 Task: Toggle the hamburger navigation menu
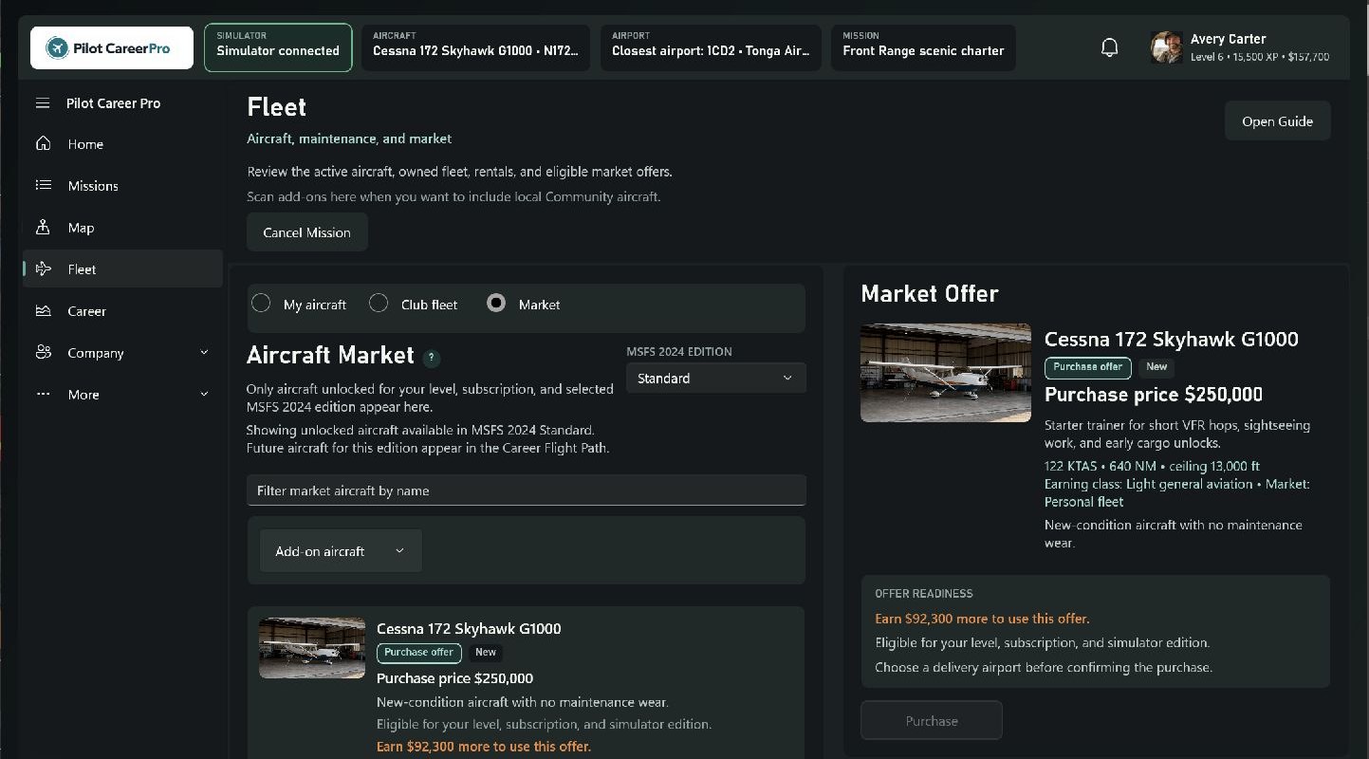coord(43,103)
